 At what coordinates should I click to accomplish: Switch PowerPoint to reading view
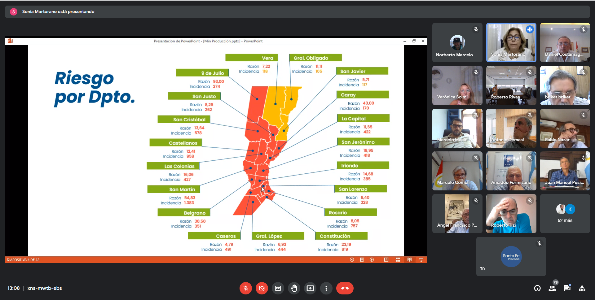point(409,260)
